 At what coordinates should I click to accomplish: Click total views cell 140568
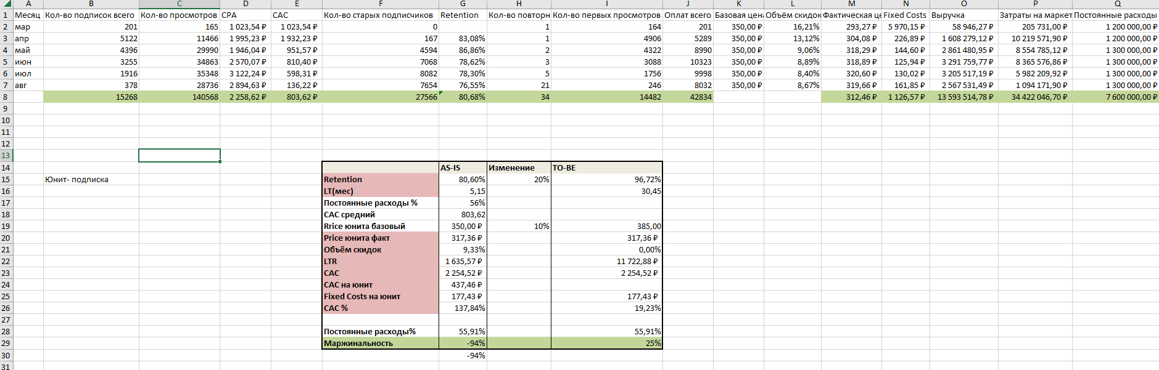click(179, 97)
